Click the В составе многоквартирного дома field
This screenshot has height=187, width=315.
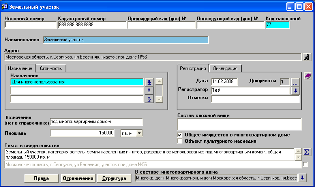coord(216,178)
